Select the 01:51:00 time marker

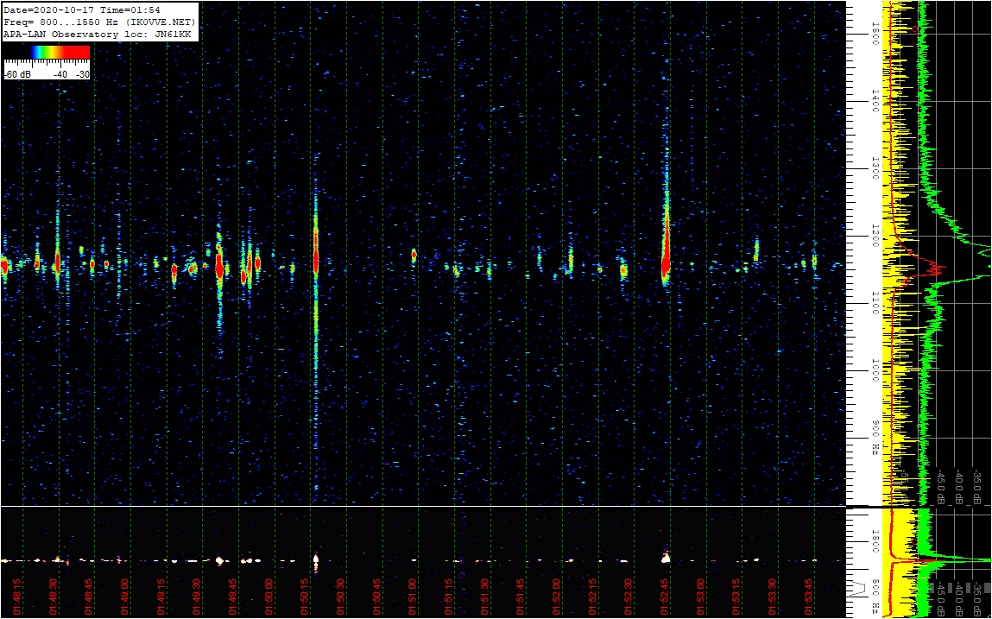pyautogui.click(x=414, y=598)
